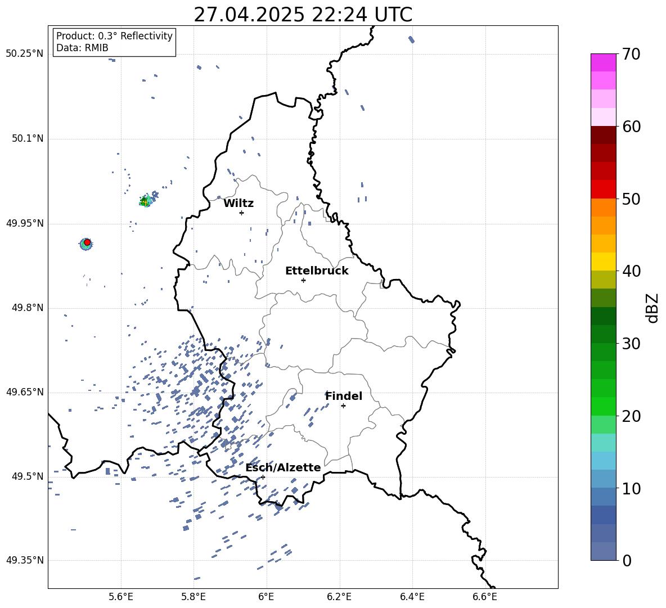This screenshot has height=608, width=666.
Task: Click the cross marker below Findel
Action: pyautogui.click(x=343, y=406)
